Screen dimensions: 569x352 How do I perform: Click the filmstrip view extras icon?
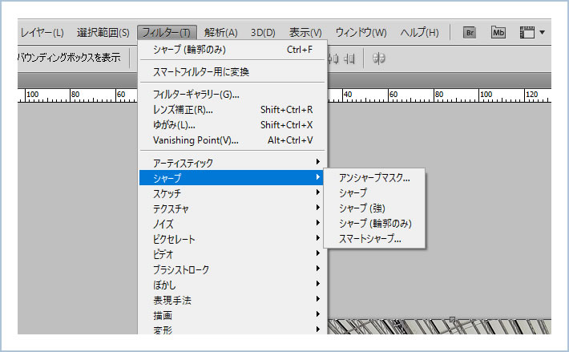coord(527,32)
